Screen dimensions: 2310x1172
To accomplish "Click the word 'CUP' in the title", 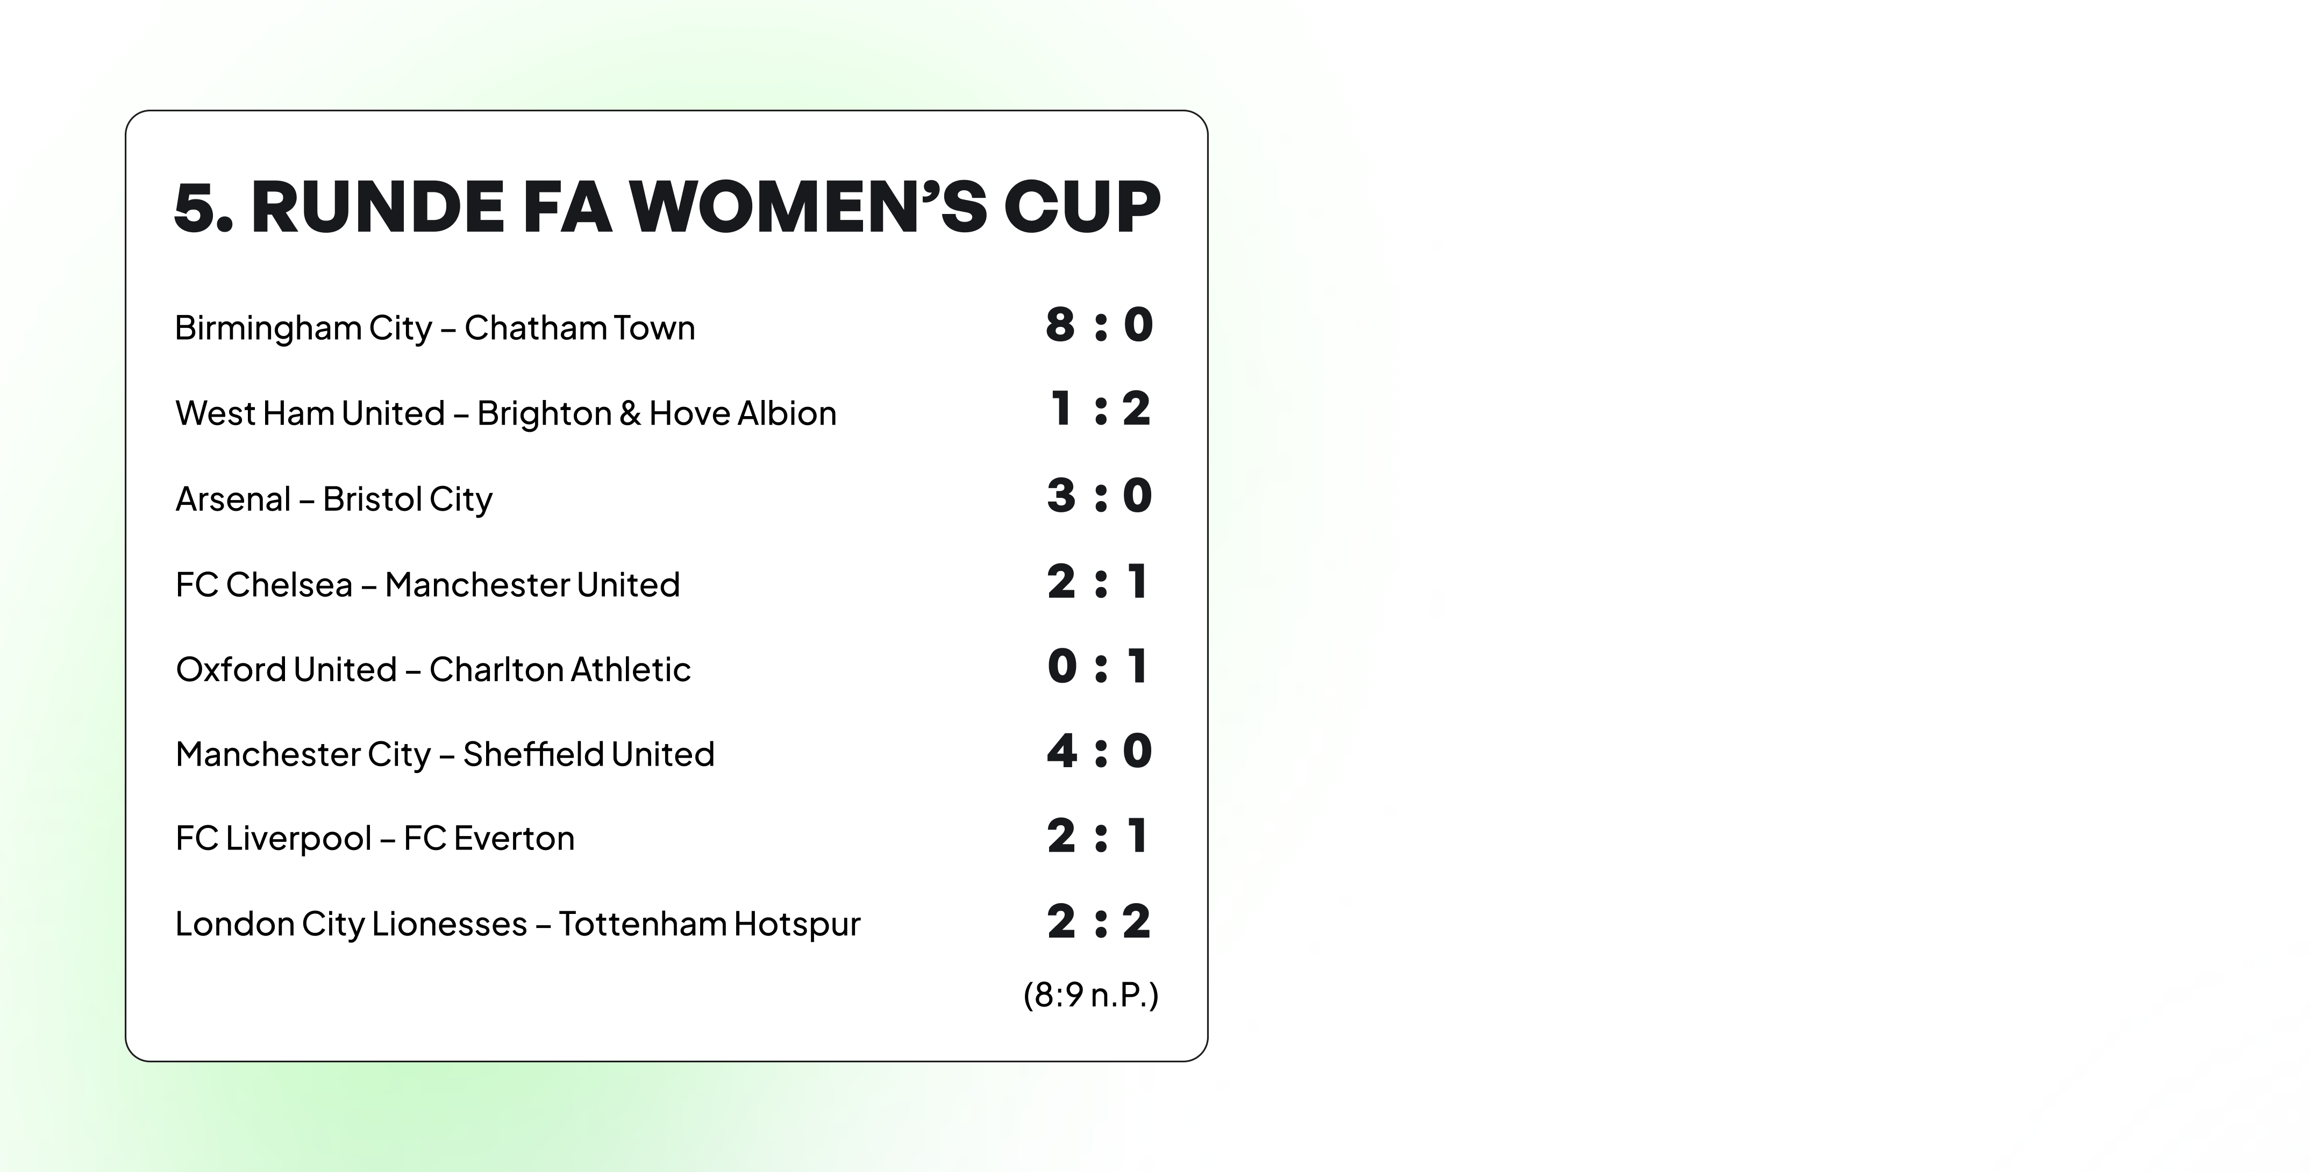I will (x=1082, y=207).
